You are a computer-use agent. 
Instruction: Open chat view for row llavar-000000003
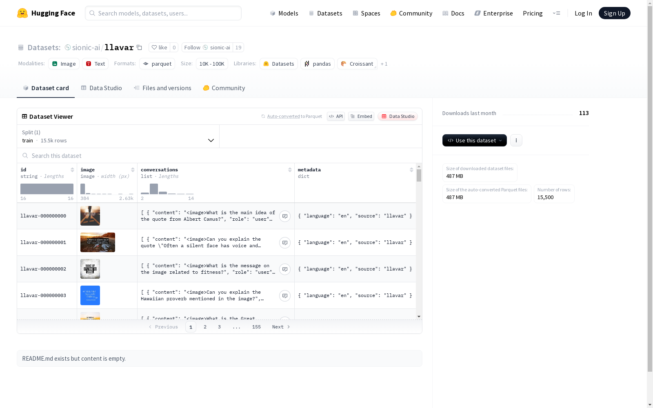coord(285,295)
